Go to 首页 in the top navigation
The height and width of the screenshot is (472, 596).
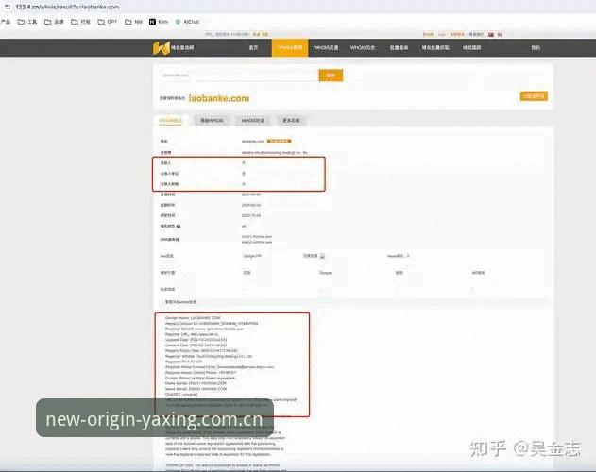253,48
